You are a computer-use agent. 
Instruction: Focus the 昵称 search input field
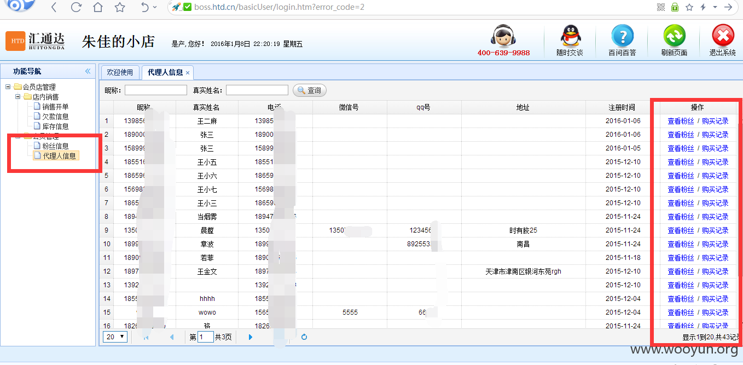(x=156, y=90)
